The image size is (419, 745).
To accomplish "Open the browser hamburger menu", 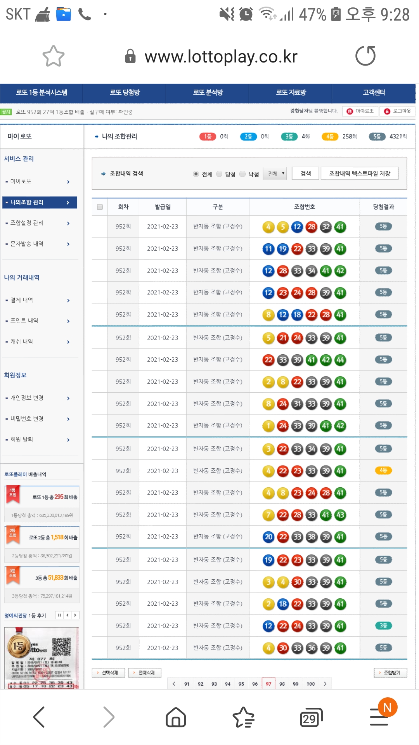I will tap(379, 717).
